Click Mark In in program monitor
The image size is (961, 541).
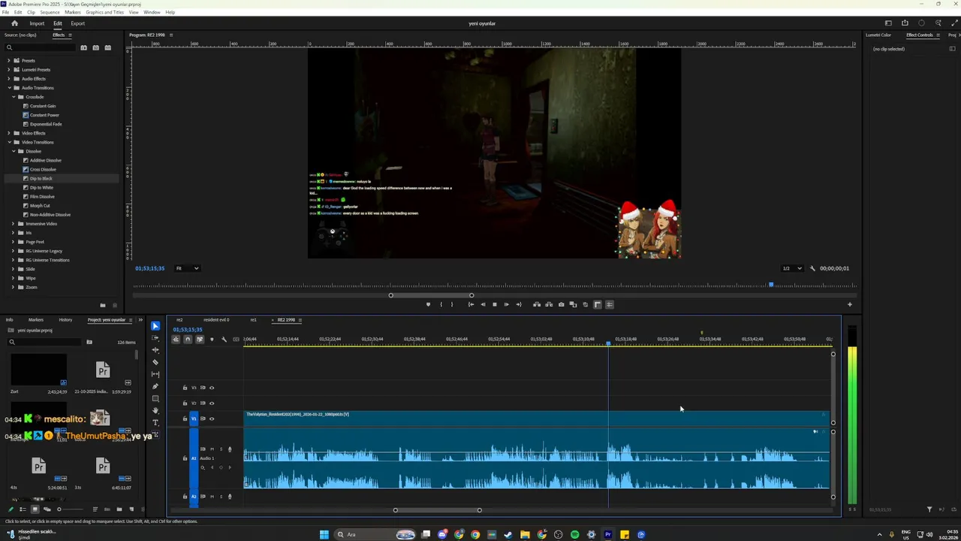coord(441,304)
